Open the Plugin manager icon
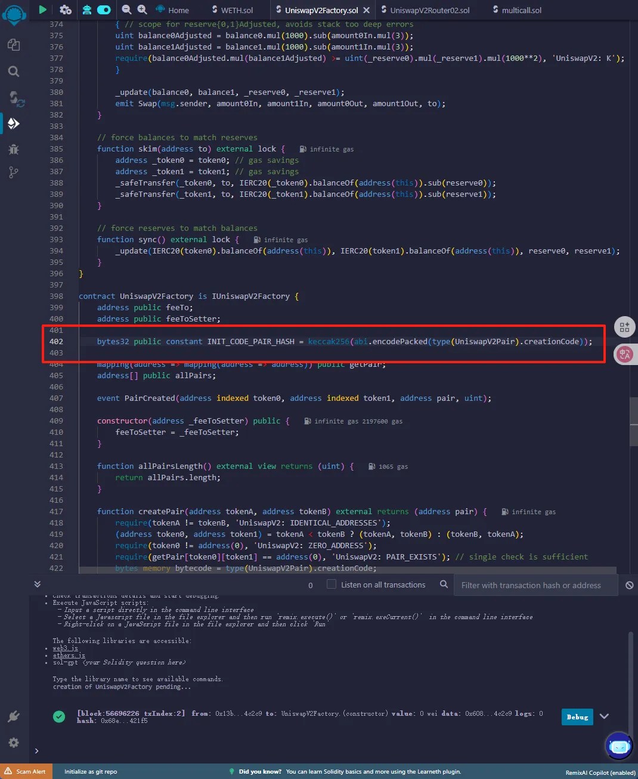The image size is (638, 779). tap(14, 716)
